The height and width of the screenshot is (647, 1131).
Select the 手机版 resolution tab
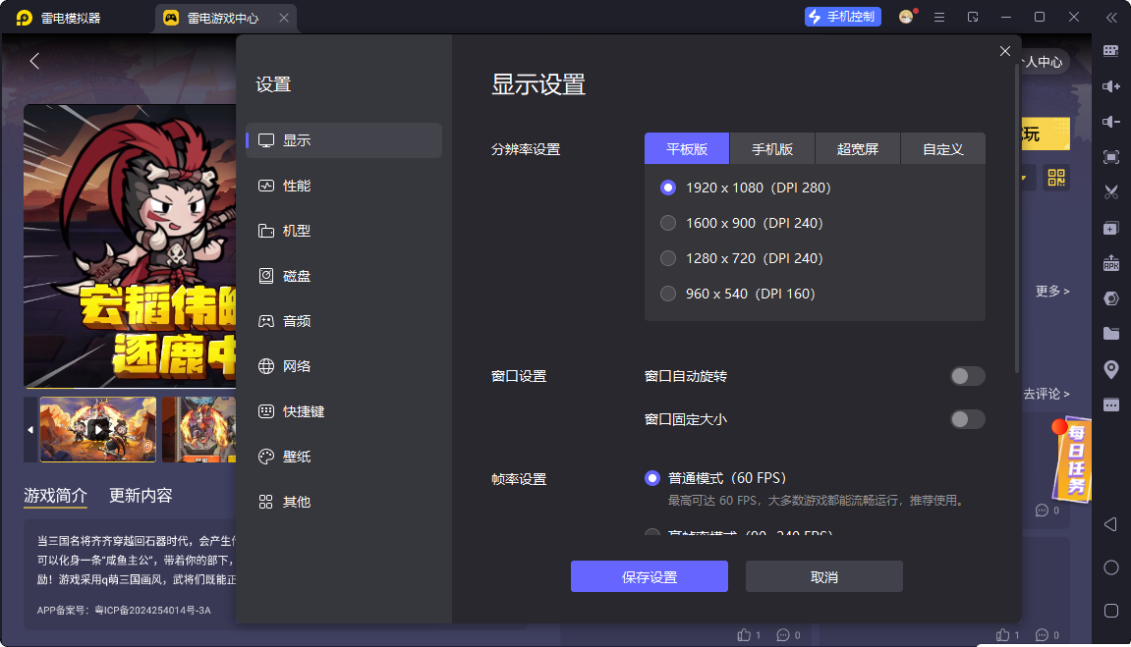(771, 149)
